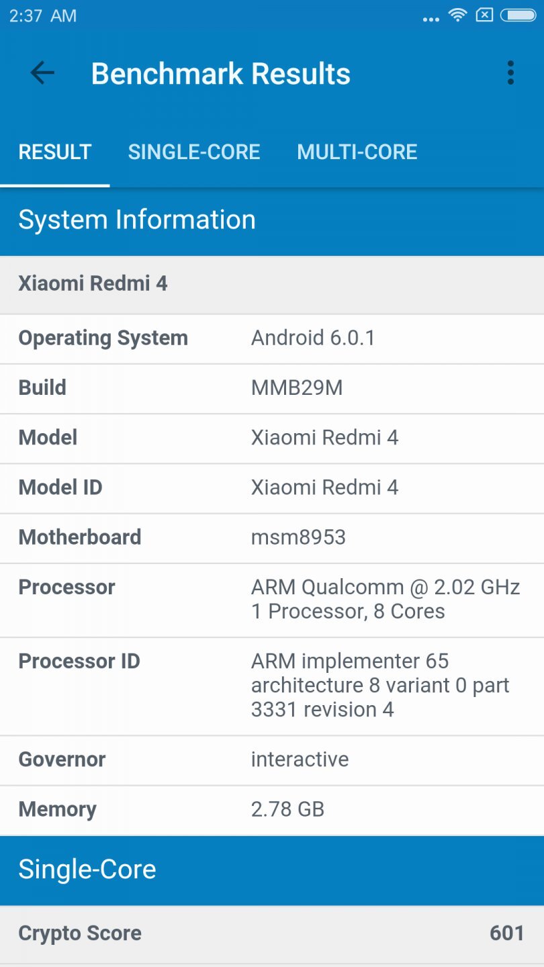This screenshot has width=544, height=967.
Task: Navigate back using the back arrow
Action: click(42, 73)
